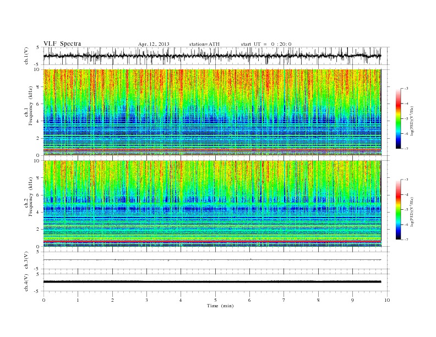Viewport: 436px width, 337px height.
Task: Select the "ch.4(V)" axis label
Action: point(26,282)
